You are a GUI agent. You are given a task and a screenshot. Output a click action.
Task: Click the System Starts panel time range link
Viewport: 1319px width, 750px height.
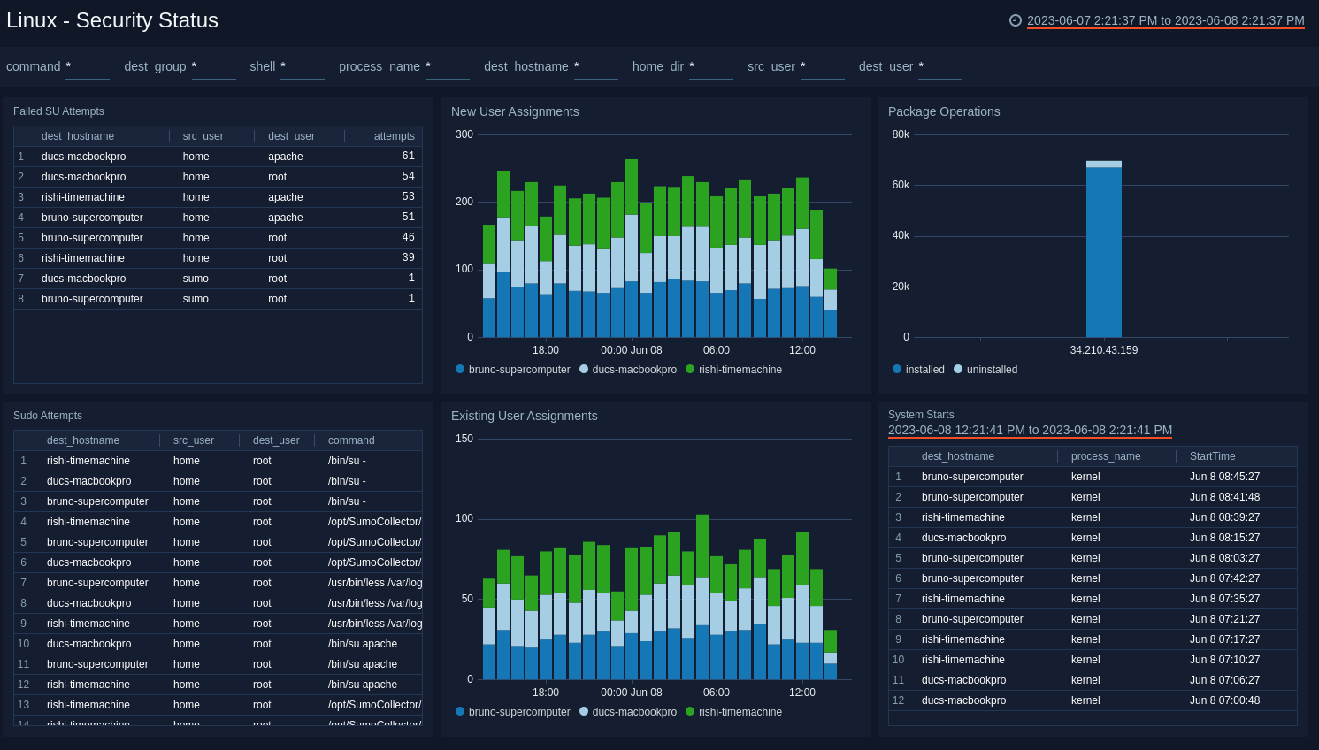(x=1030, y=430)
